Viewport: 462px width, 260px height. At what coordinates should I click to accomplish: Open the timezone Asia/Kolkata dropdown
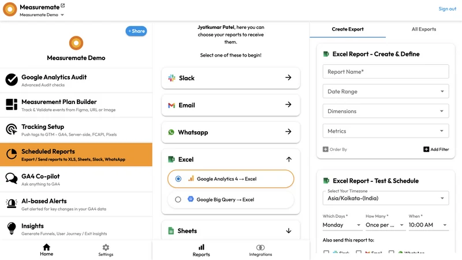[386, 198]
